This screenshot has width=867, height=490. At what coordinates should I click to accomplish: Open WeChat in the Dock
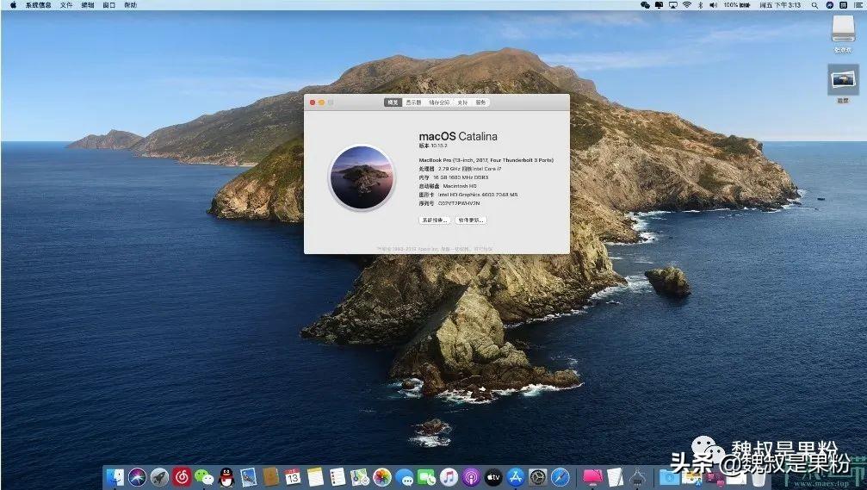204,476
